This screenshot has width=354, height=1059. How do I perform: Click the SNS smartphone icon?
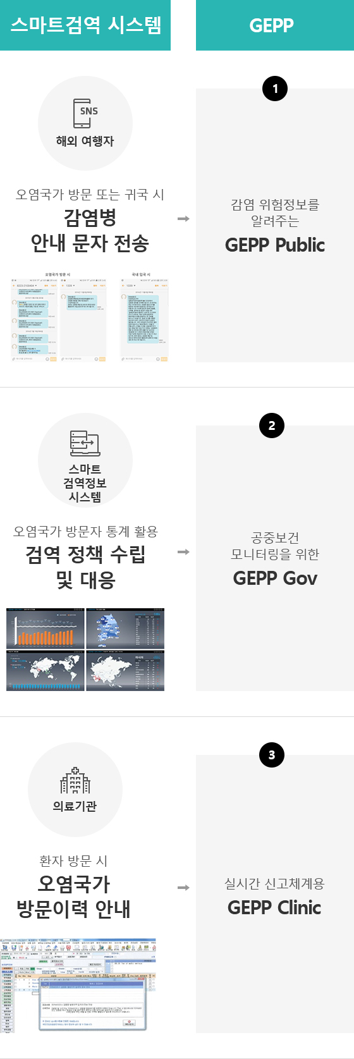85,114
